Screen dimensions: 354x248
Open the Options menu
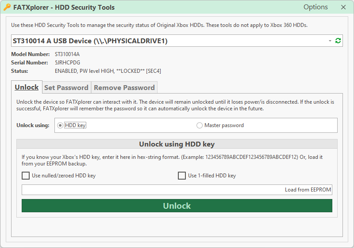(x=316, y=7)
